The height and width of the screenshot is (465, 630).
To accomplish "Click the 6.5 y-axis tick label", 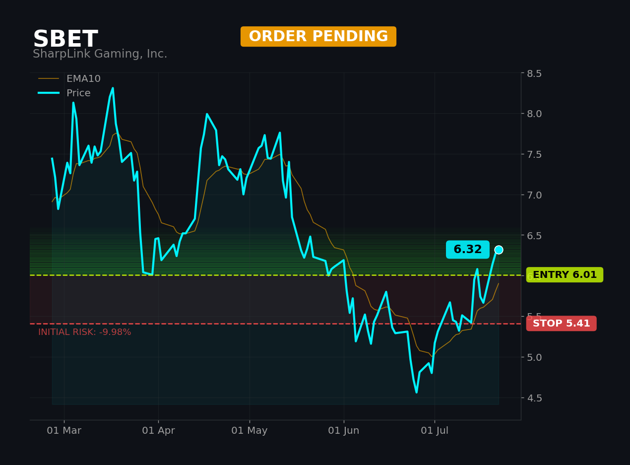I will pyautogui.click(x=535, y=235).
